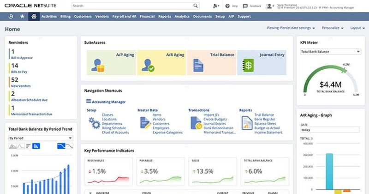Open the Trial Balance tile

pyautogui.click(x=212, y=62)
